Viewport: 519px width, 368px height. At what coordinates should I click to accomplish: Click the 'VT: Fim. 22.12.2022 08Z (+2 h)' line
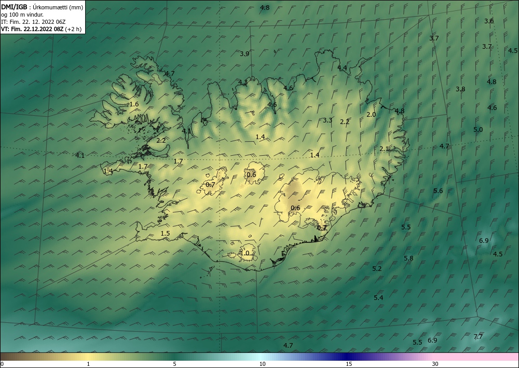point(42,29)
